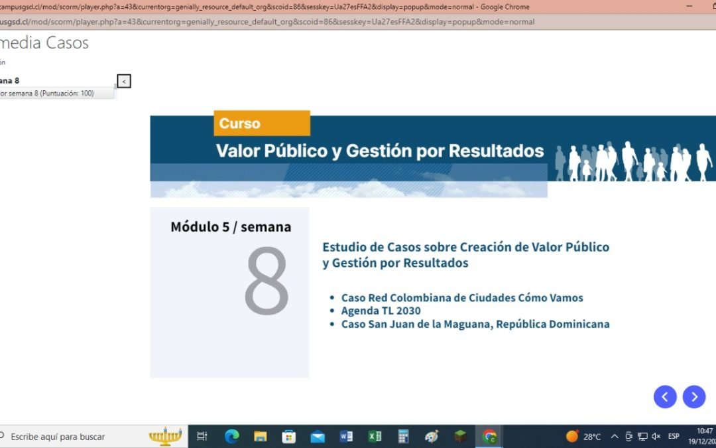Launch Minecraft from the taskbar
716x448 pixels.
tap(460, 436)
